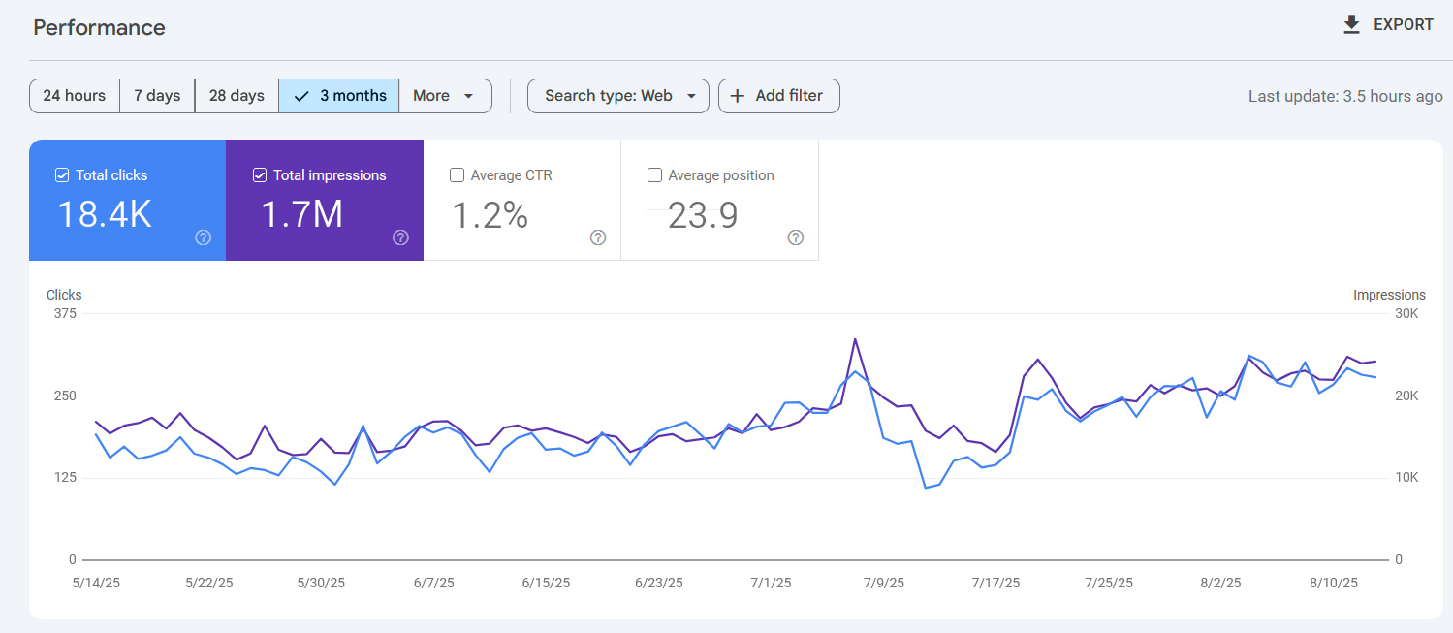Click the 8/10/25 date label on chart axis
1453x633 pixels.
[x=1334, y=583]
